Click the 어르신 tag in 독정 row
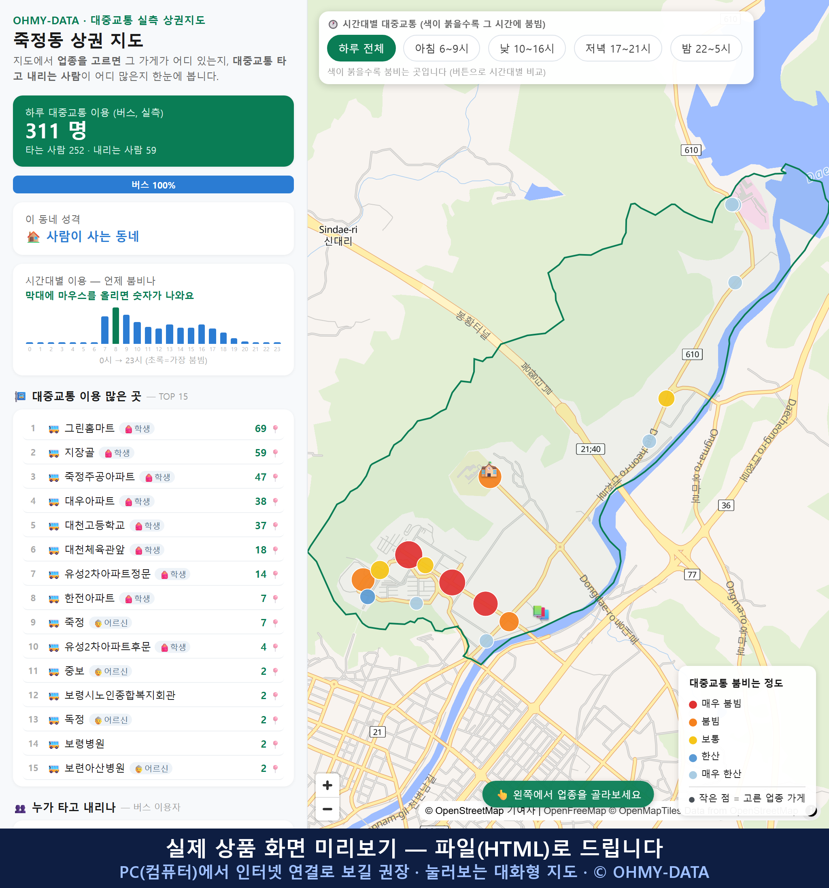829x888 pixels. click(111, 720)
